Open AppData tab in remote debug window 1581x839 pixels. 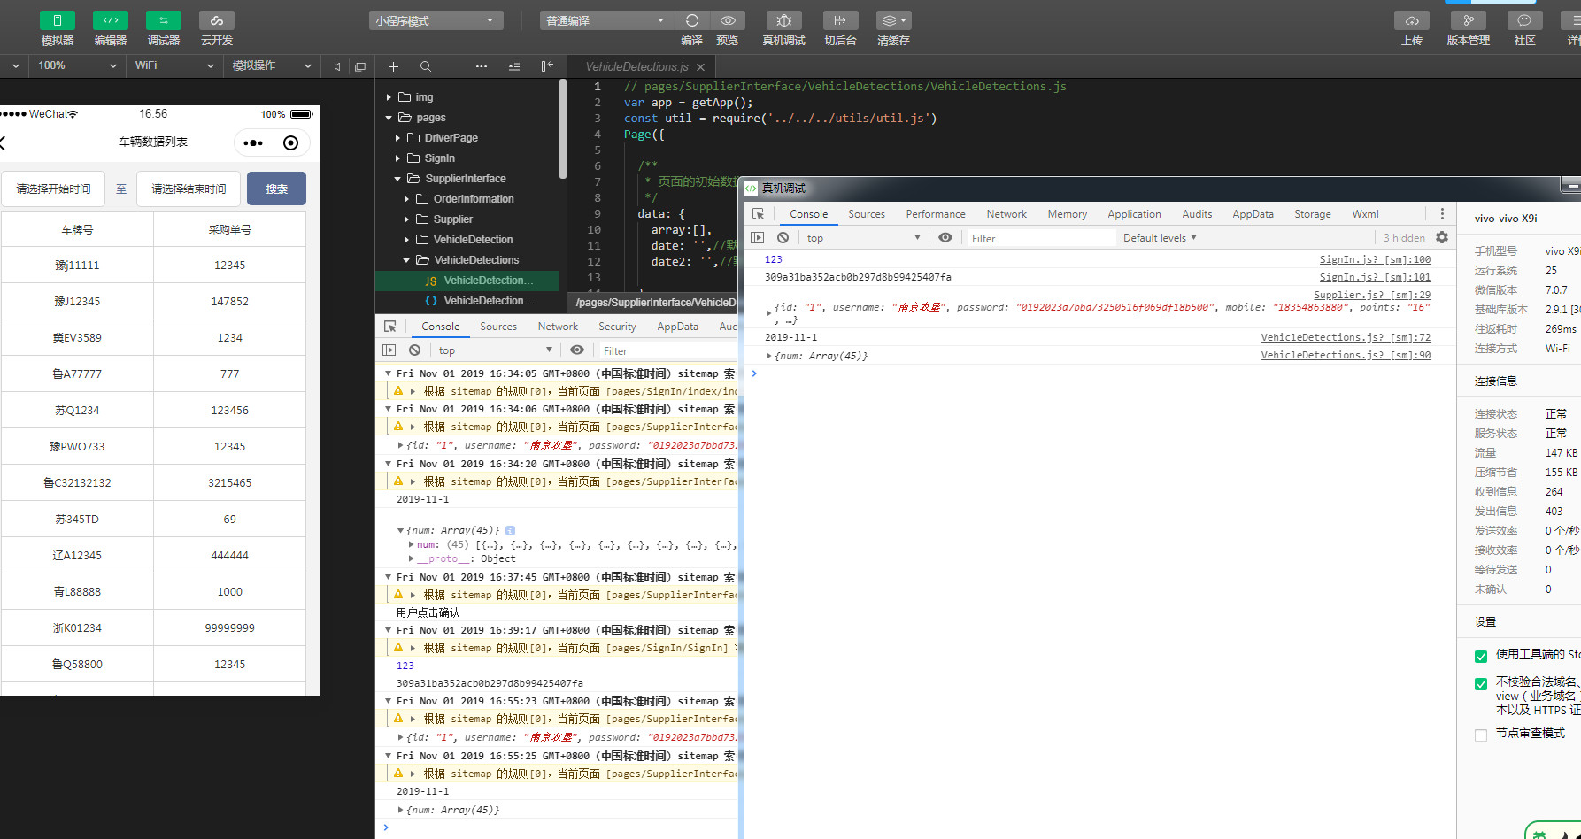pyautogui.click(x=1253, y=214)
